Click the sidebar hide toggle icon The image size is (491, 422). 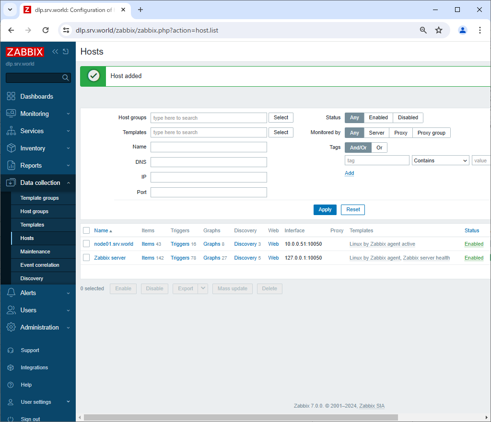(x=65, y=51)
